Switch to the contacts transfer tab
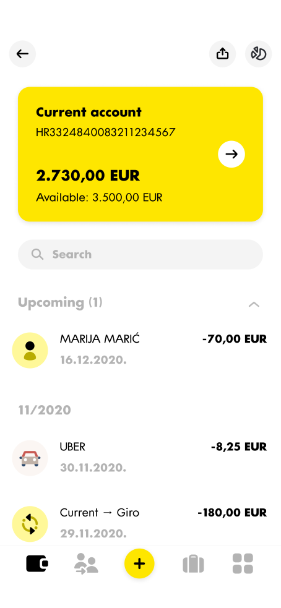 tap(86, 563)
